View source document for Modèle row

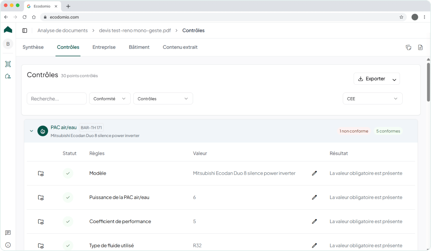[41, 173]
